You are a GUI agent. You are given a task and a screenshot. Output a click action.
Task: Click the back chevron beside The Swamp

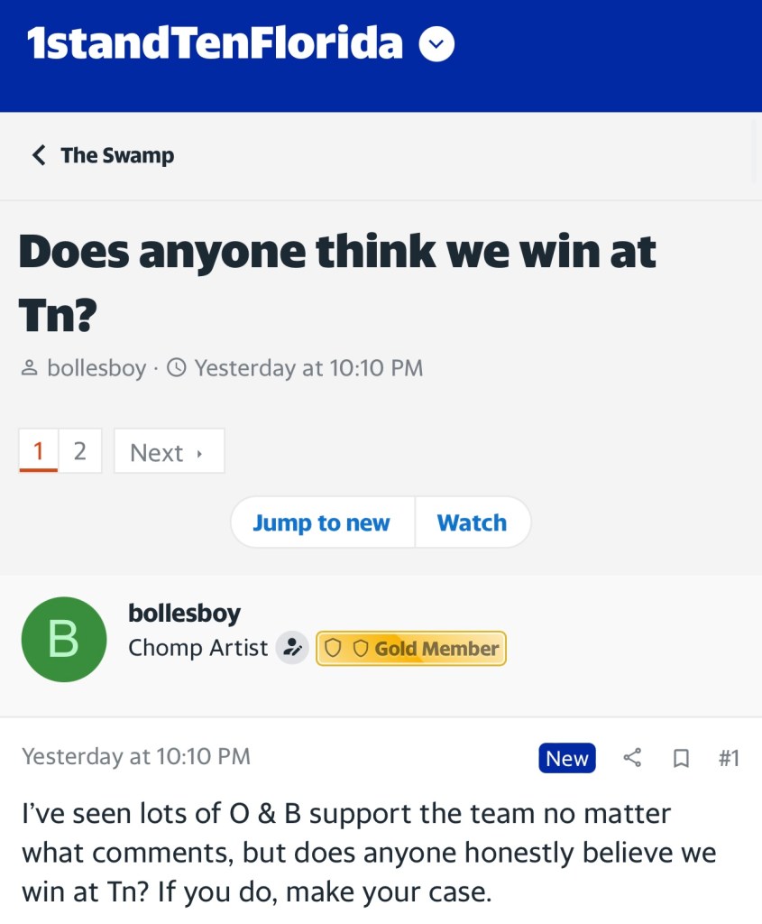(x=38, y=155)
